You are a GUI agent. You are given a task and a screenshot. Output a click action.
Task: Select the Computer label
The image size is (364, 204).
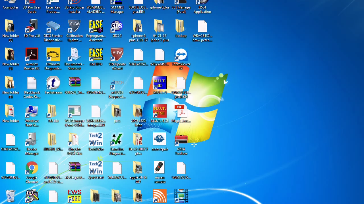(11, 7)
